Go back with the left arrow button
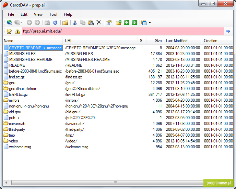236x189 pixels. point(29,23)
